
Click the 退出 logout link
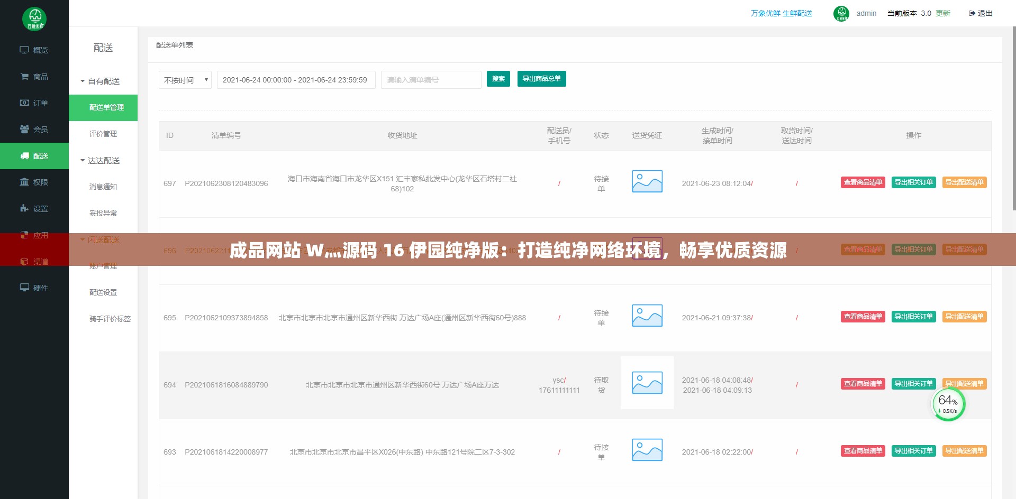pyautogui.click(x=981, y=14)
